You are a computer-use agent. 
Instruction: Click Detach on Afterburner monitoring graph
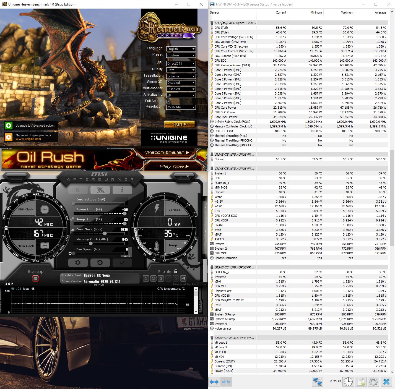pyautogui.click(x=99, y=285)
